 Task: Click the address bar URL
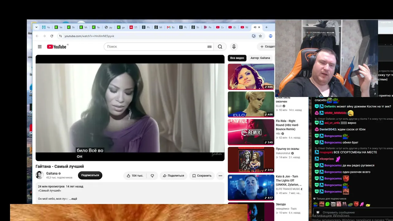tap(89, 36)
